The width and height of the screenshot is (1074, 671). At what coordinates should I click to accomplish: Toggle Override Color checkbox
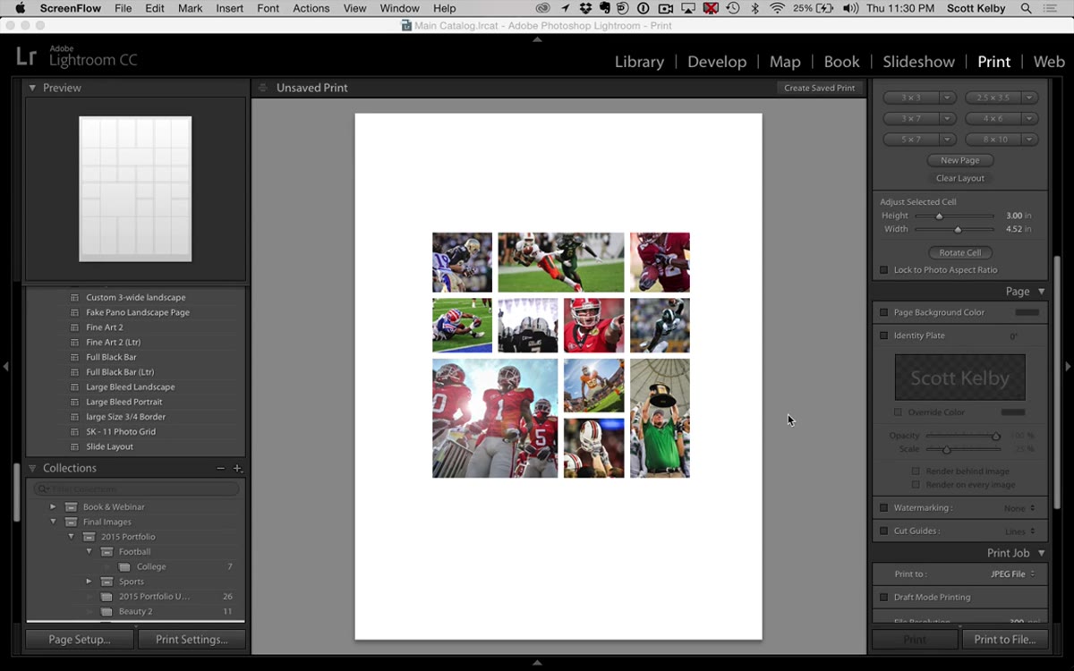point(899,412)
